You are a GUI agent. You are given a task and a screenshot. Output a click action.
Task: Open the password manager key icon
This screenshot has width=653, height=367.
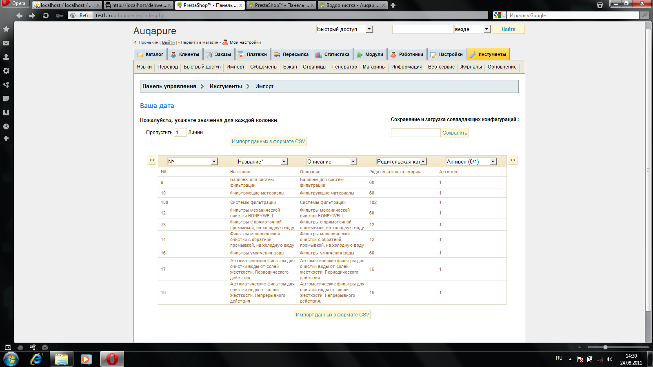click(60, 15)
